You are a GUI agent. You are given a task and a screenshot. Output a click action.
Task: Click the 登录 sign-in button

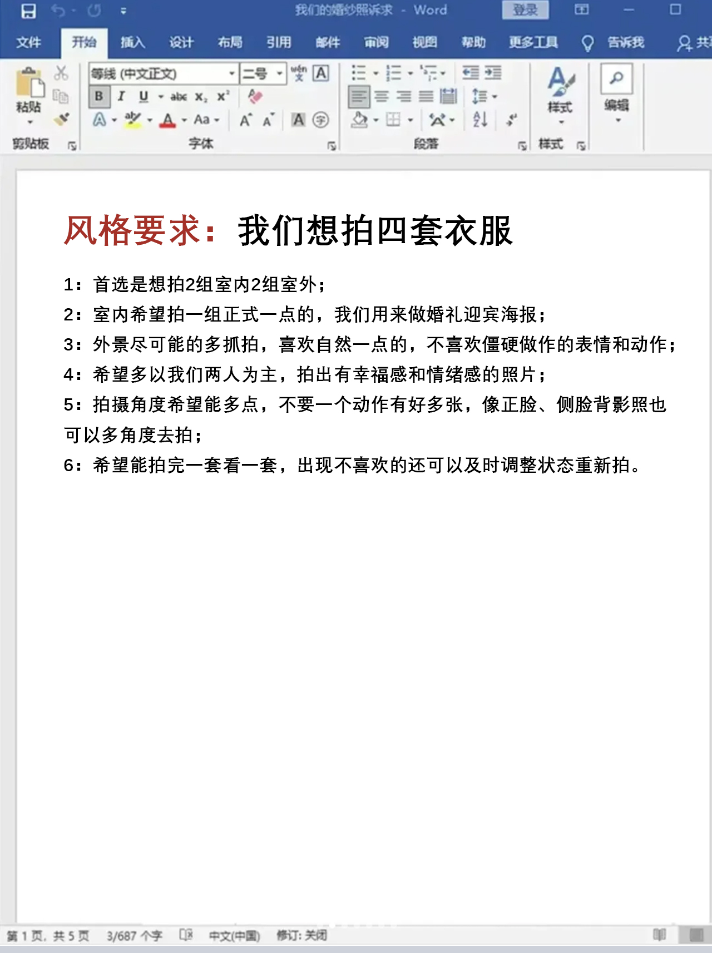525,10
